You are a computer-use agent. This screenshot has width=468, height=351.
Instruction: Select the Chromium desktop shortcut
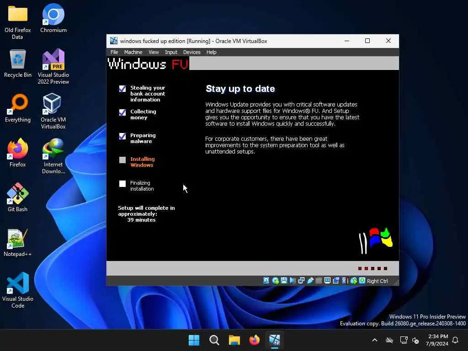click(x=53, y=18)
